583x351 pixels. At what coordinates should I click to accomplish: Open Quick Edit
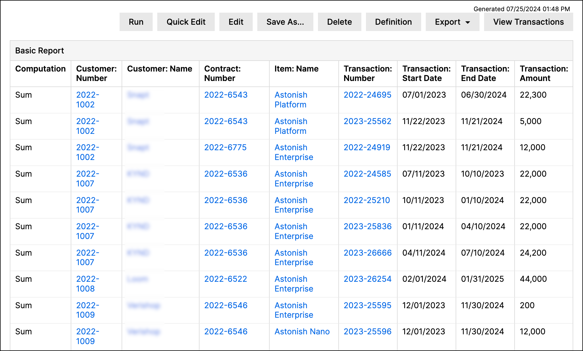[x=186, y=22]
